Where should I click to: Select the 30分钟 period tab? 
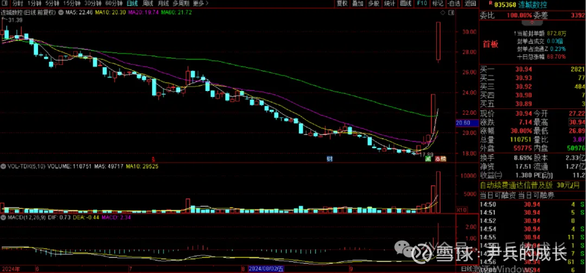92,4
